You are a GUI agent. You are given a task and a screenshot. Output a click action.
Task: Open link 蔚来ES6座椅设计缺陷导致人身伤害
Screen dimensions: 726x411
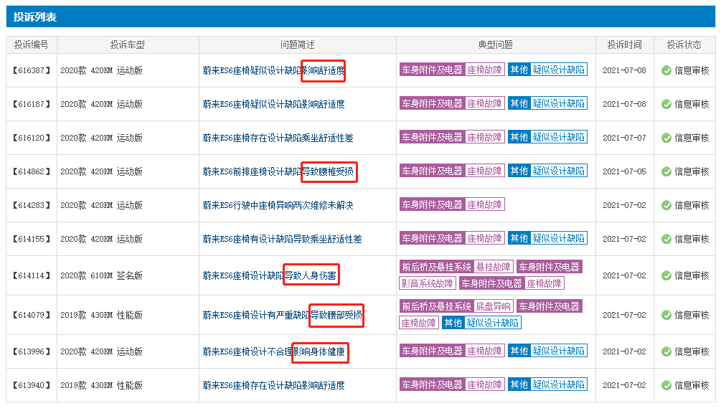[x=270, y=276]
